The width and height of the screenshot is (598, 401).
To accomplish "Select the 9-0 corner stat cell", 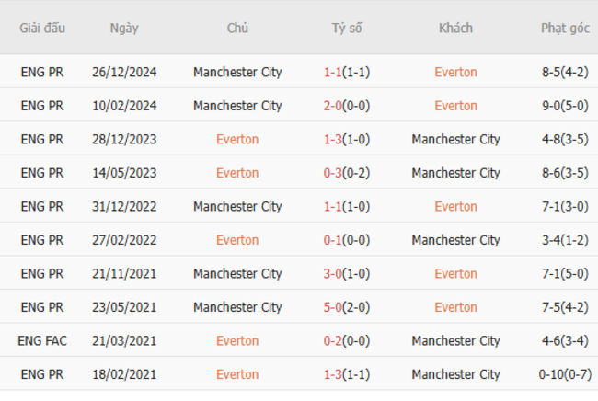I will point(565,106).
